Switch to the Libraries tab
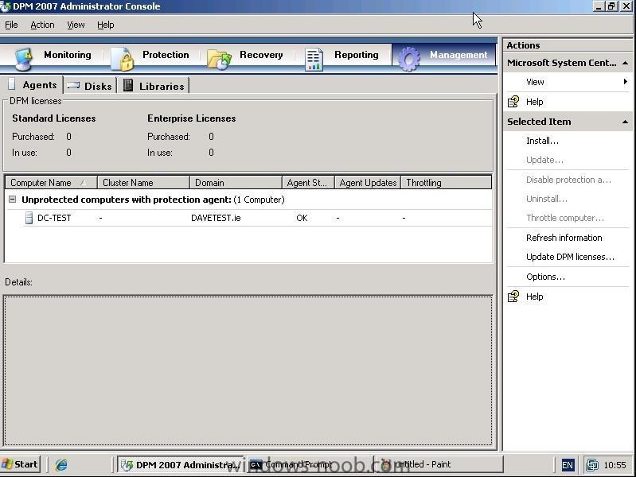 (x=154, y=86)
